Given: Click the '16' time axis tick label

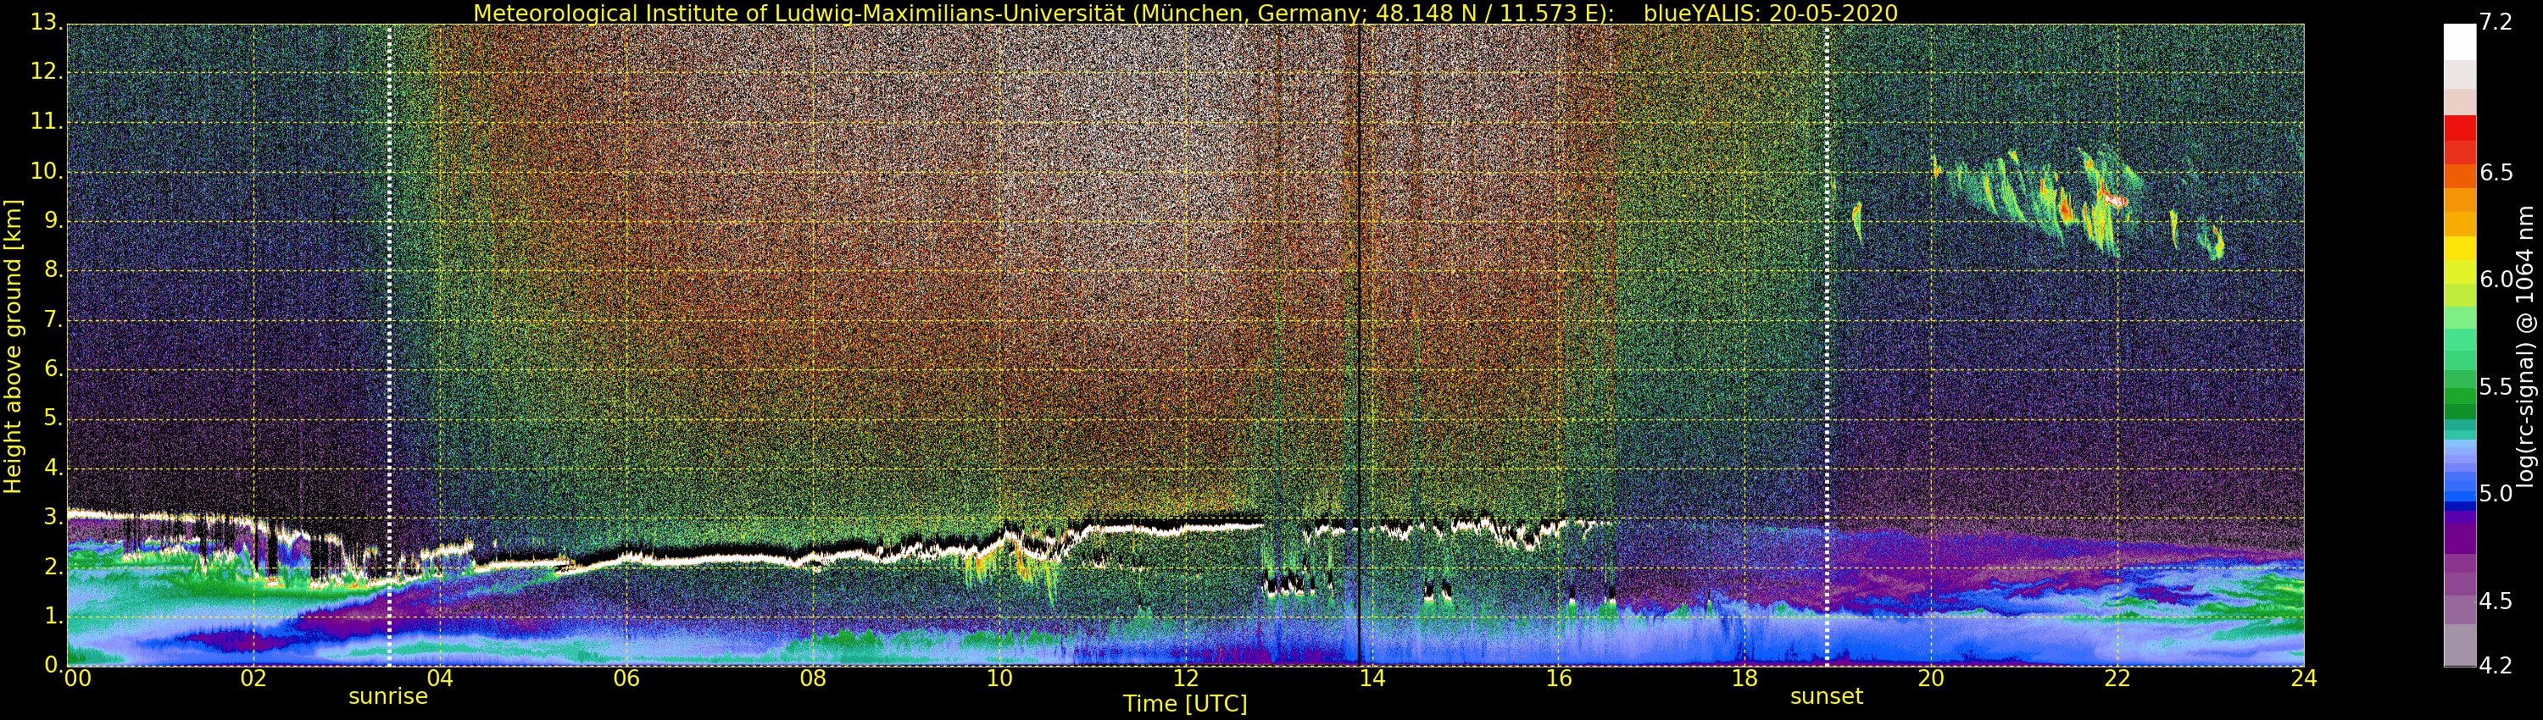Looking at the screenshot, I should [1559, 678].
